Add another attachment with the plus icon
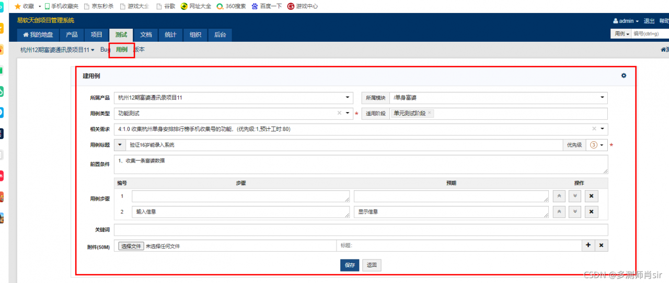 pos(588,245)
